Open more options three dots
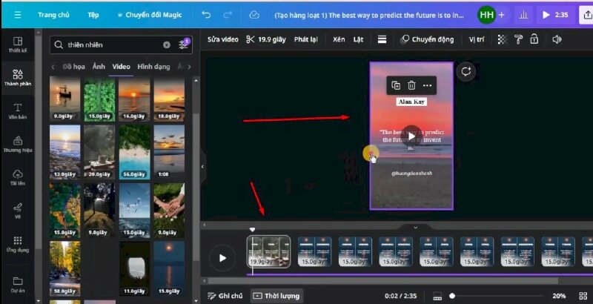The image size is (593, 304). tap(428, 85)
